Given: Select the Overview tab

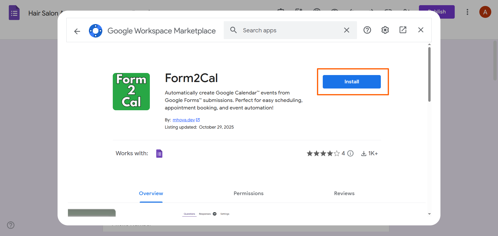Looking at the screenshot, I should point(151,193).
